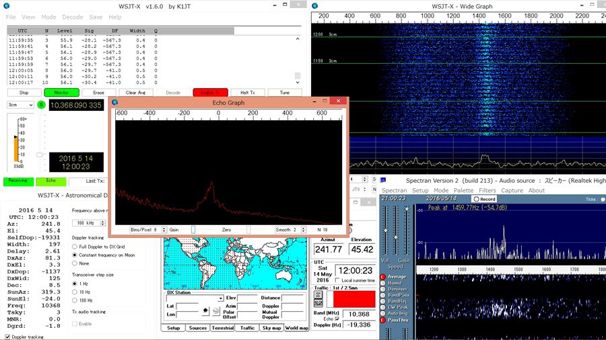606x340 pixels.
Task: Open the Save menu in WSJT-X
Action: pyautogui.click(x=96, y=17)
